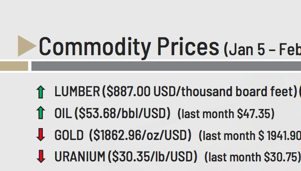Click the $53.68/bbl/USD oil price

(x=122, y=113)
